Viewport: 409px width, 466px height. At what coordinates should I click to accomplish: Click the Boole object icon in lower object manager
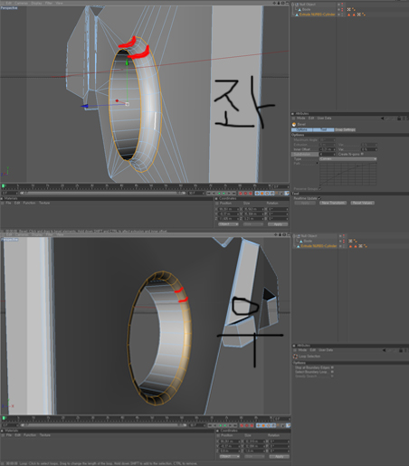click(301, 241)
